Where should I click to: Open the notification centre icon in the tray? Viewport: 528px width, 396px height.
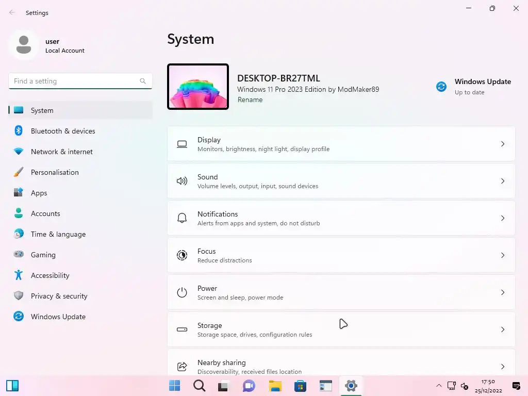[x=516, y=386]
